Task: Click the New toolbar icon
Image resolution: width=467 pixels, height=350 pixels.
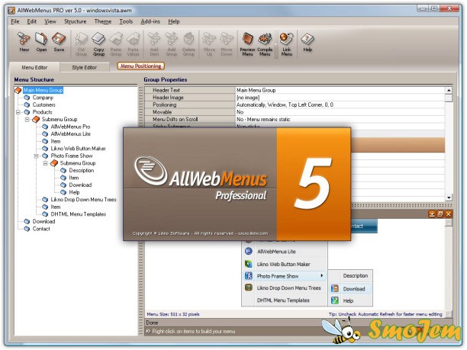Action: tap(24, 42)
